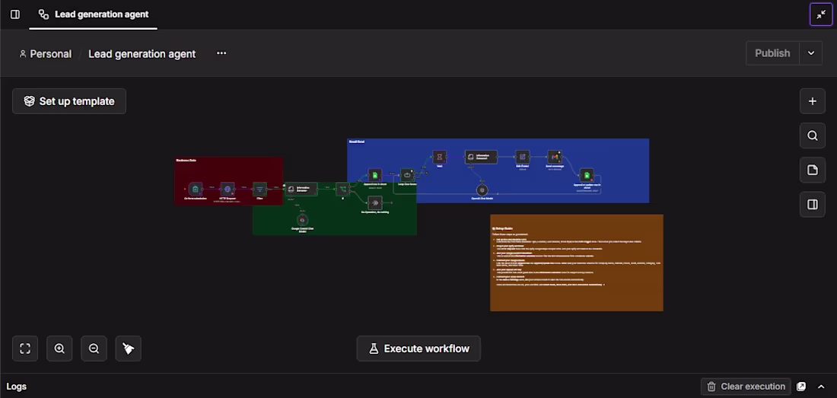The width and height of the screenshot is (837, 398).
Task: Select the Google Gemini Chat Model node
Action: pos(302,220)
